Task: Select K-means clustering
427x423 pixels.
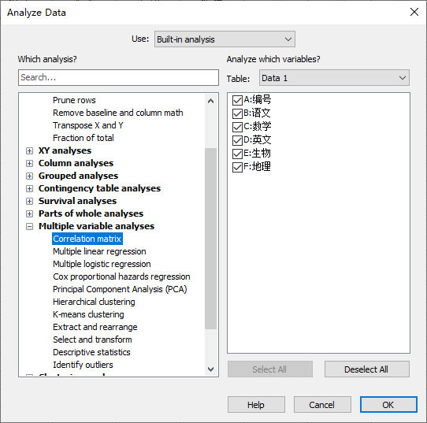Action: click(88, 314)
